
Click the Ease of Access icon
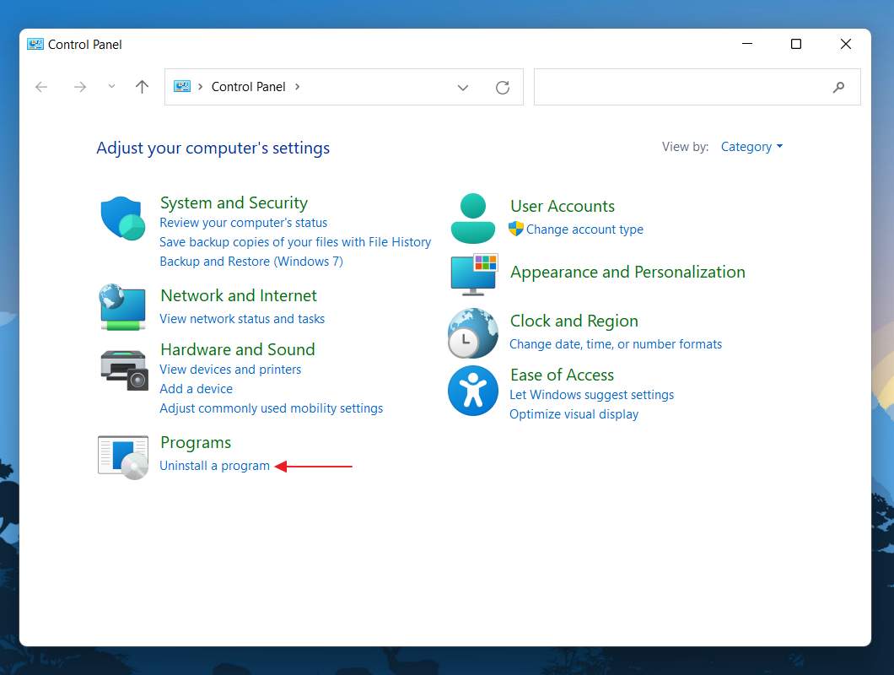(x=472, y=391)
